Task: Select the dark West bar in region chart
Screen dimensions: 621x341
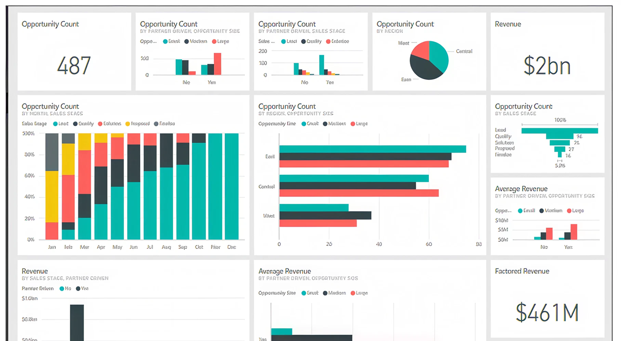Action: coord(325,216)
